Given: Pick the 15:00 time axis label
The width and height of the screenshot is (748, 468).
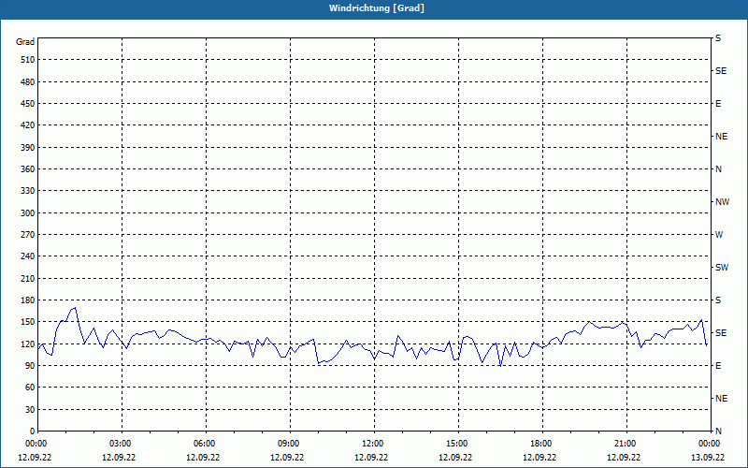Looking at the screenshot, I should click(x=457, y=444).
